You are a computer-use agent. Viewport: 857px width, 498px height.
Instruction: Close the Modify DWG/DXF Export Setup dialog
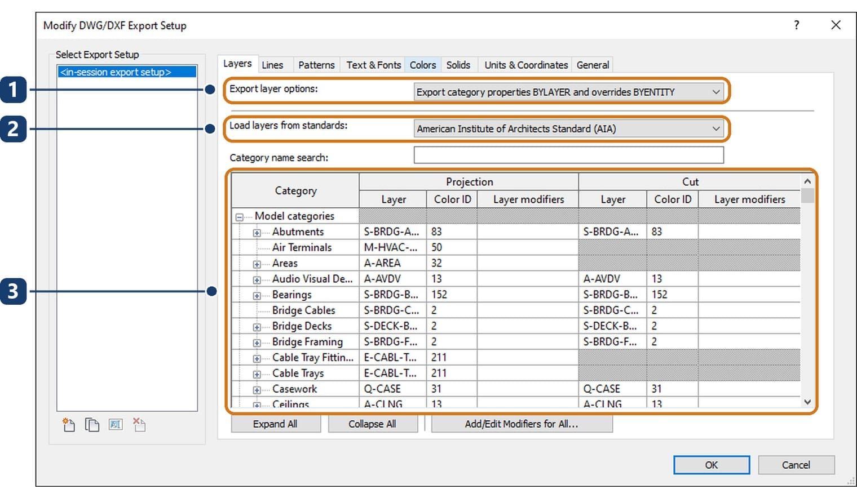tap(836, 25)
